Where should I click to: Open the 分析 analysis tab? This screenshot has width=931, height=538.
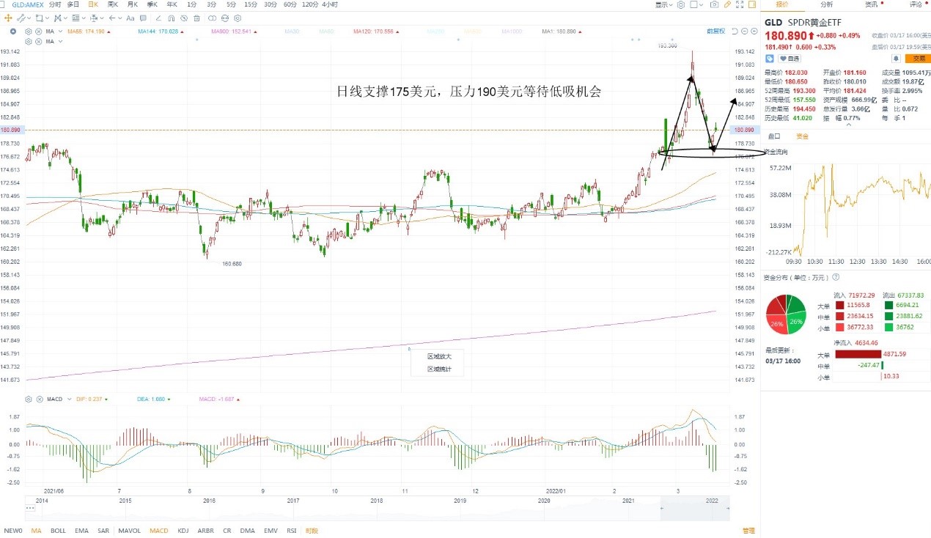(825, 4)
